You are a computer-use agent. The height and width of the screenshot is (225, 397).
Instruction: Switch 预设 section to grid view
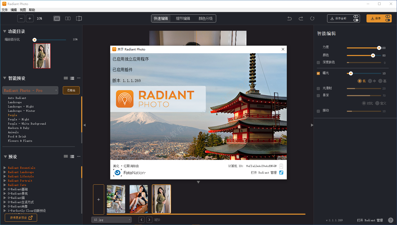(66, 156)
